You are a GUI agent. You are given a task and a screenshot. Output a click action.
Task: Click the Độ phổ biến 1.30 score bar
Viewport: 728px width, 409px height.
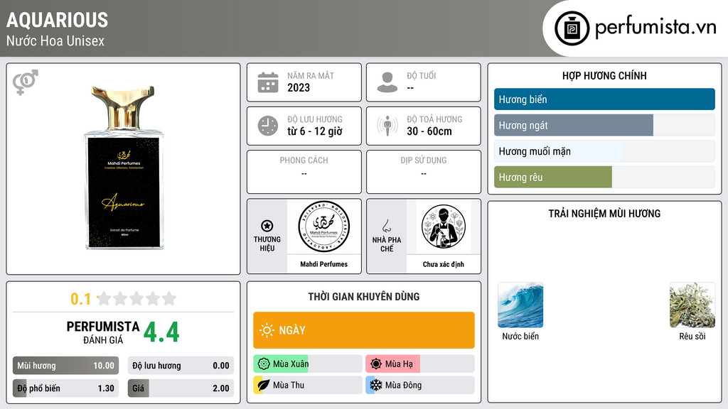[66, 388]
